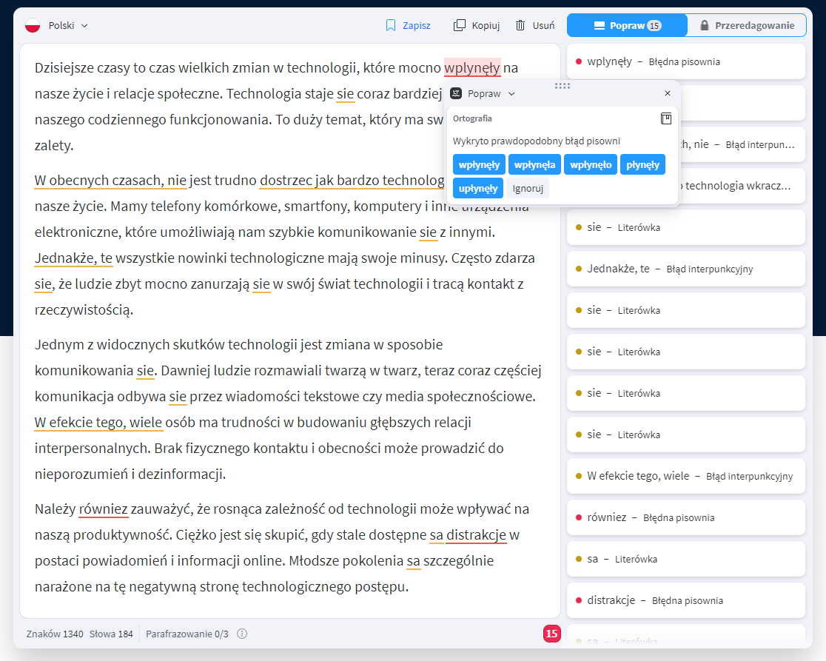Close the spelling suggestion popup

pyautogui.click(x=668, y=93)
